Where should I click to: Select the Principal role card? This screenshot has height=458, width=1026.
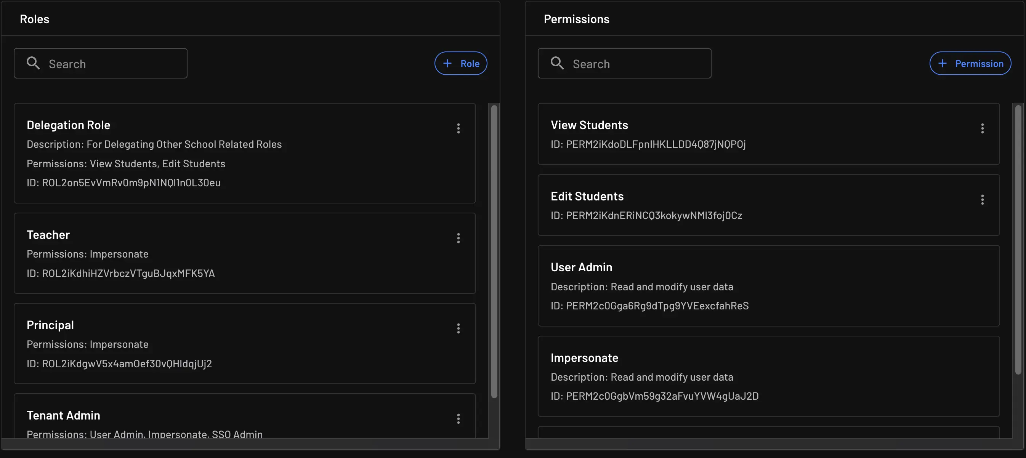point(239,344)
